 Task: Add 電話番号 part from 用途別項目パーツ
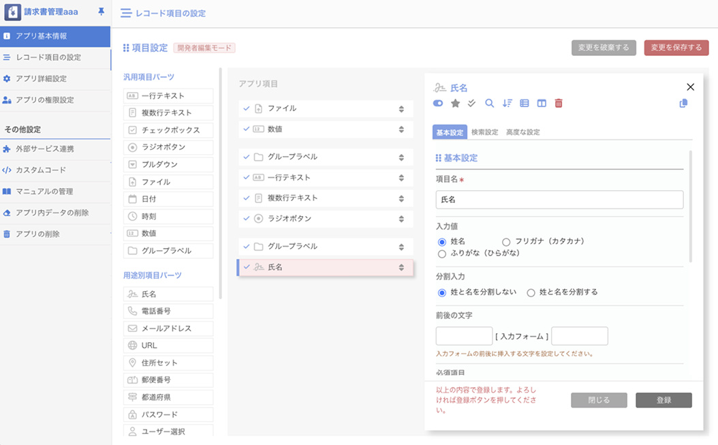click(168, 311)
